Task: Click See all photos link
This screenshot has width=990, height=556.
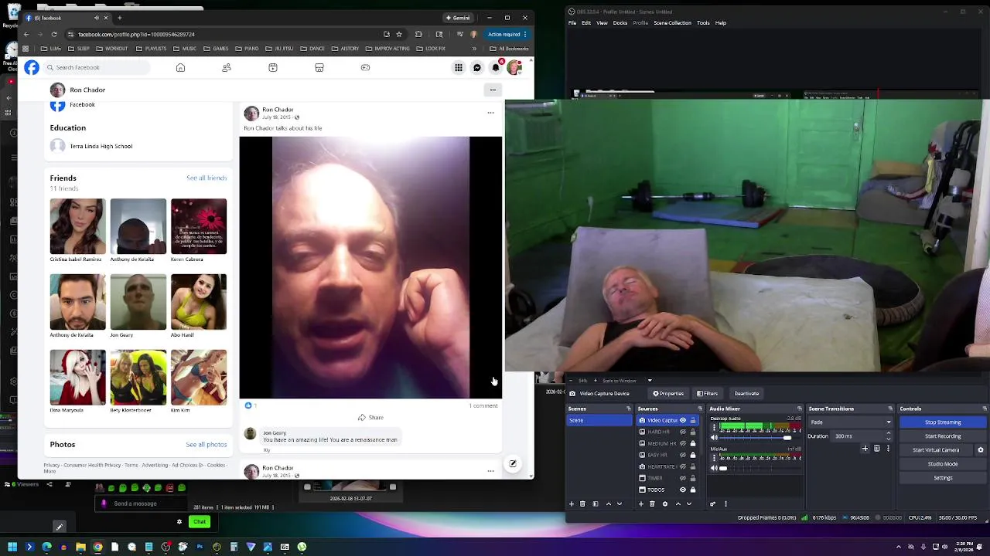Action: click(207, 444)
